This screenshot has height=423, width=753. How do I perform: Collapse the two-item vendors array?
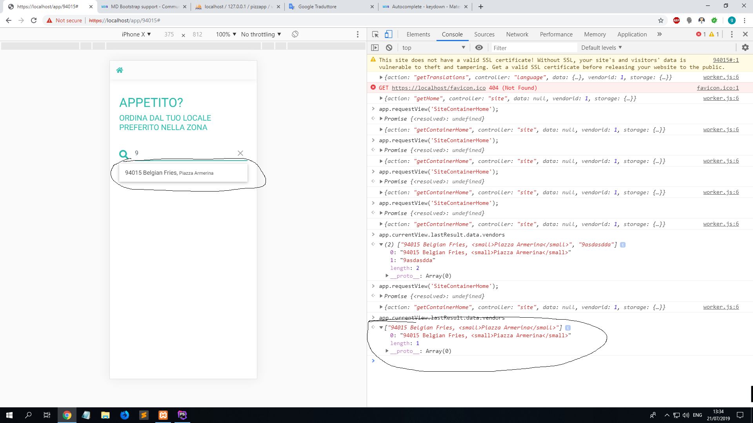381,245
